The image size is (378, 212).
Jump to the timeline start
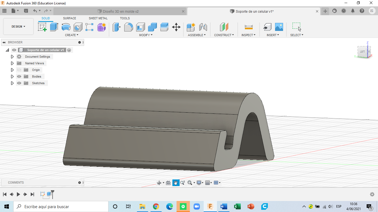point(5,194)
